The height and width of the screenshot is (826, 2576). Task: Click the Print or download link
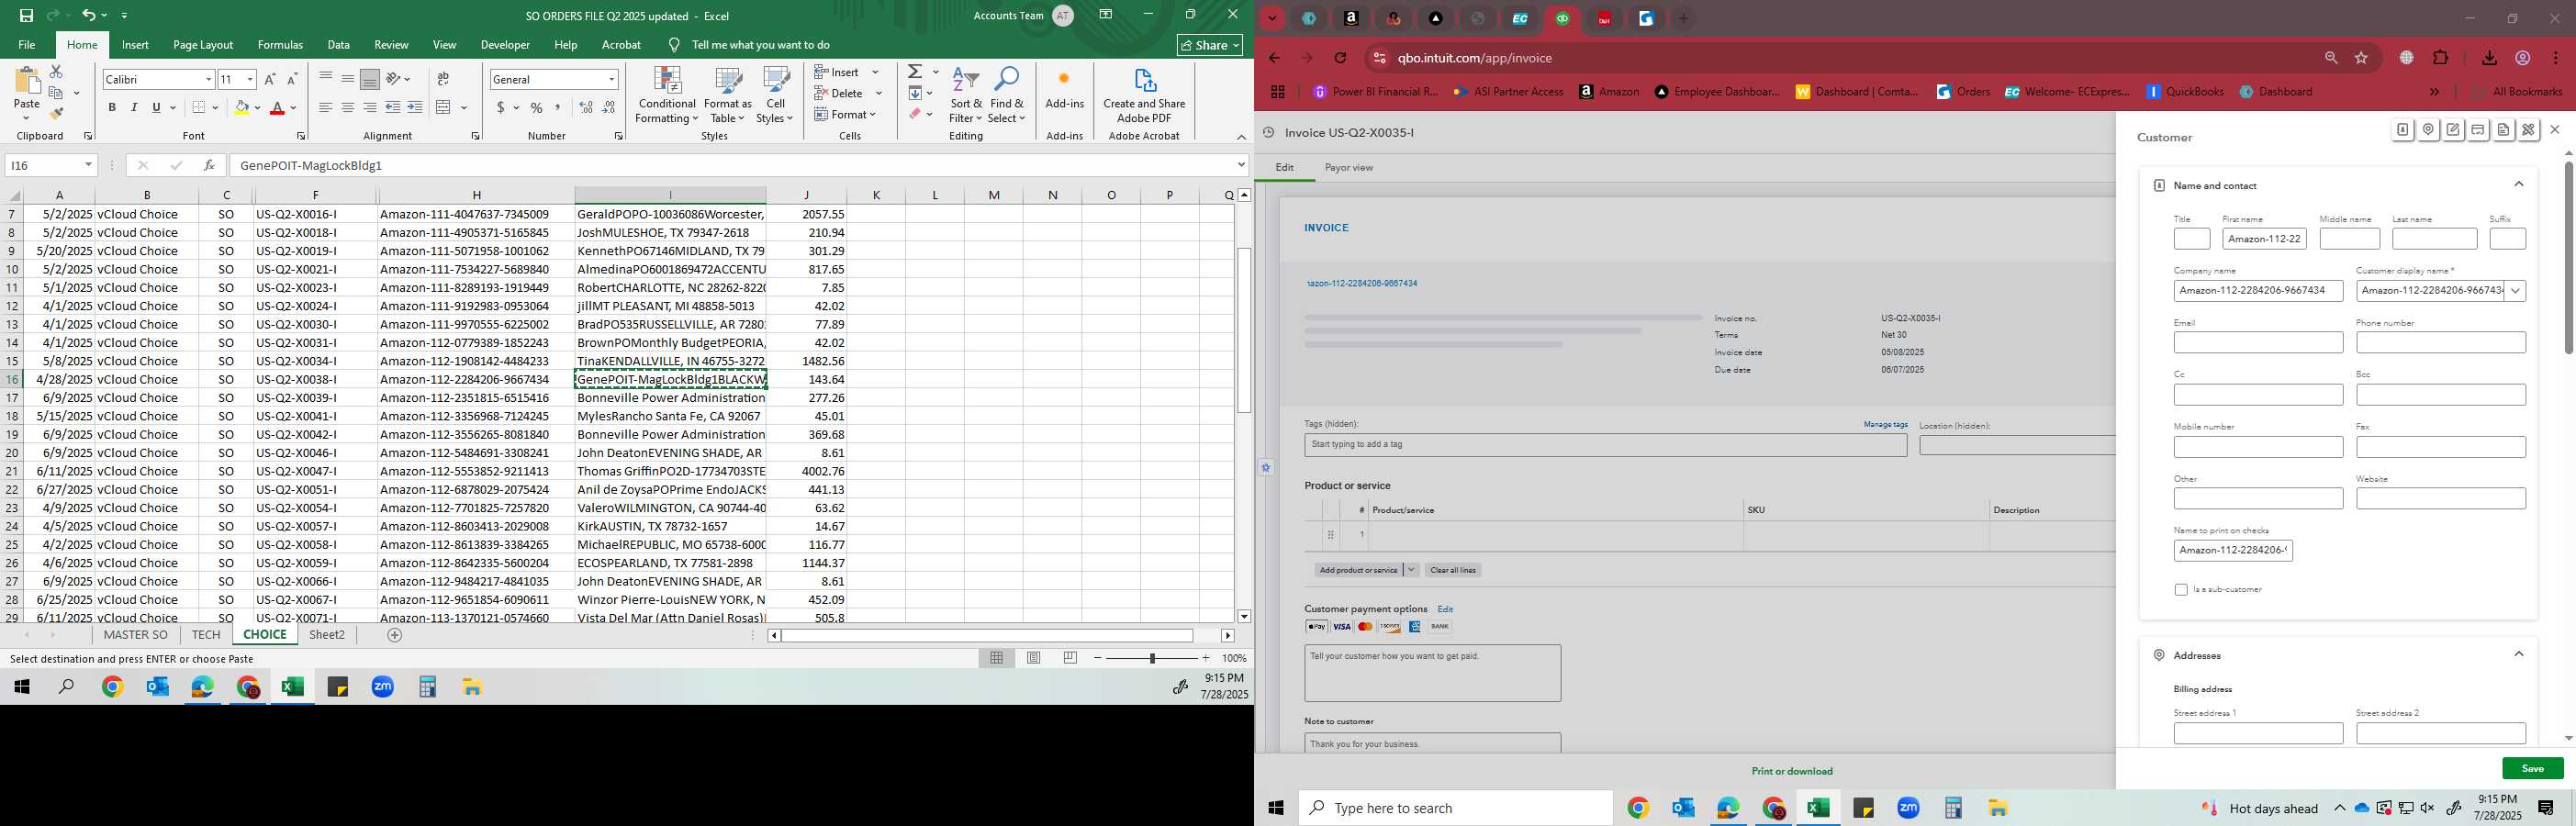(x=1792, y=771)
